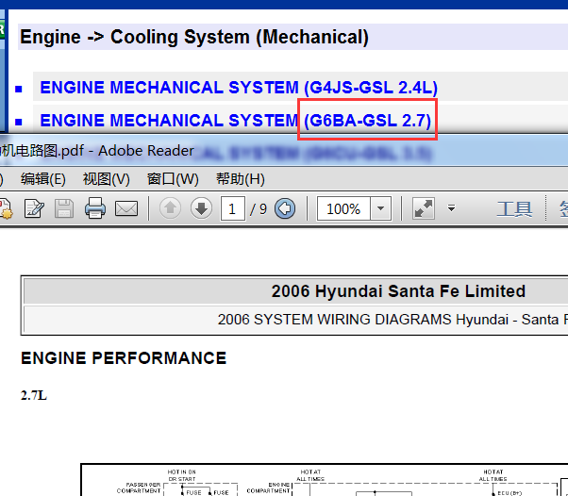Click the '2.7L' subheading text
The height and width of the screenshot is (496, 568).
tap(34, 395)
